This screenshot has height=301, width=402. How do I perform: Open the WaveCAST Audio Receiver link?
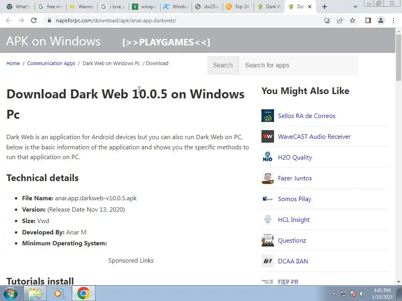pyautogui.click(x=314, y=136)
